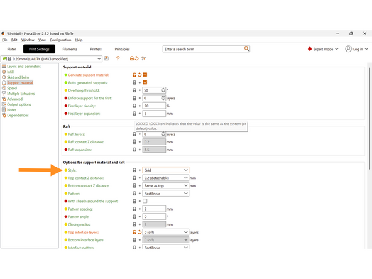The image size is (372, 279).
Task: Open Bottom contact Z distance dropdown
Action: (166, 186)
